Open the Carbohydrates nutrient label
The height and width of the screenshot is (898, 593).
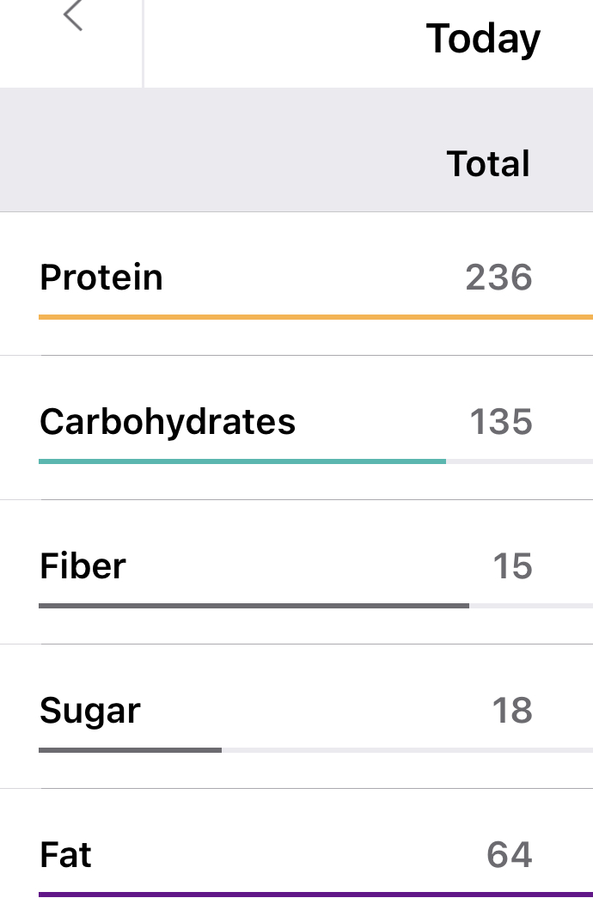pyautogui.click(x=168, y=422)
